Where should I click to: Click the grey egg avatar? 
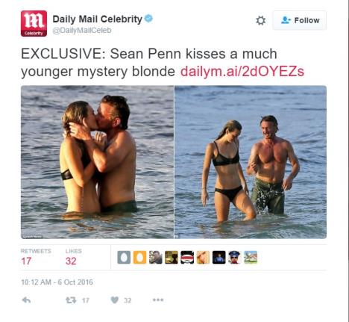(124, 257)
